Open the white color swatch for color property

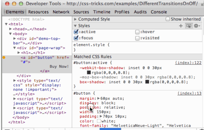[99, 121]
